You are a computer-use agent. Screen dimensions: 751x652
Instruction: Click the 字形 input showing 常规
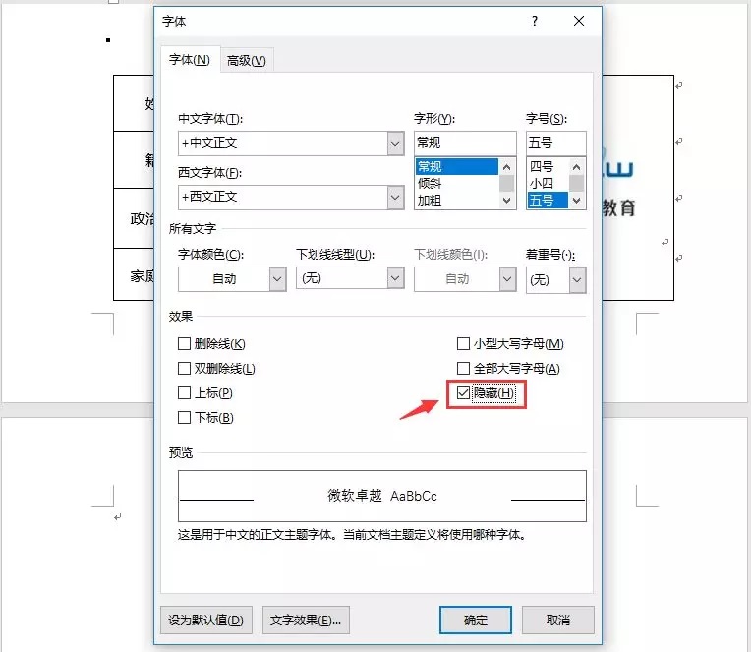[x=465, y=143]
